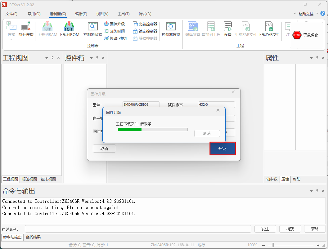Click Add to Project (增加到工程) icon
This screenshot has width=328, height=249.
211,29
